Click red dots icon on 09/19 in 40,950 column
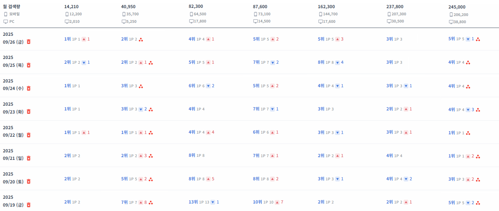Viewport: 499px width, 211px height. tap(151, 203)
